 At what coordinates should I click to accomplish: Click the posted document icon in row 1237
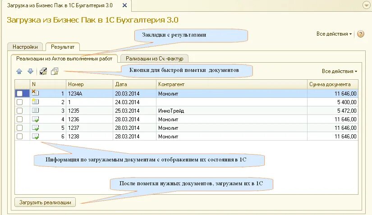click(x=35, y=128)
